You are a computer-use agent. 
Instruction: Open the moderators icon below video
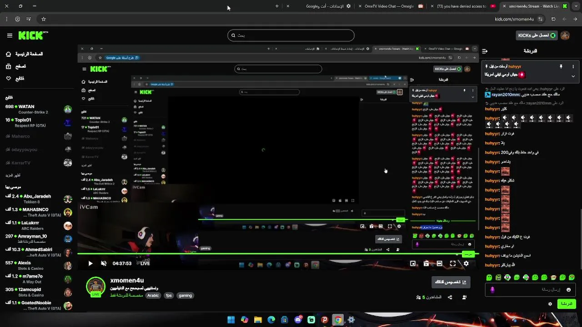[x=464, y=297]
